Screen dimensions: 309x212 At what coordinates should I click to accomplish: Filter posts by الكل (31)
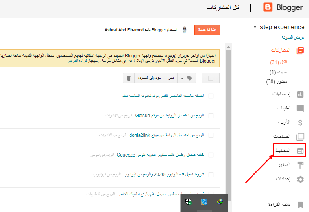click(278, 62)
